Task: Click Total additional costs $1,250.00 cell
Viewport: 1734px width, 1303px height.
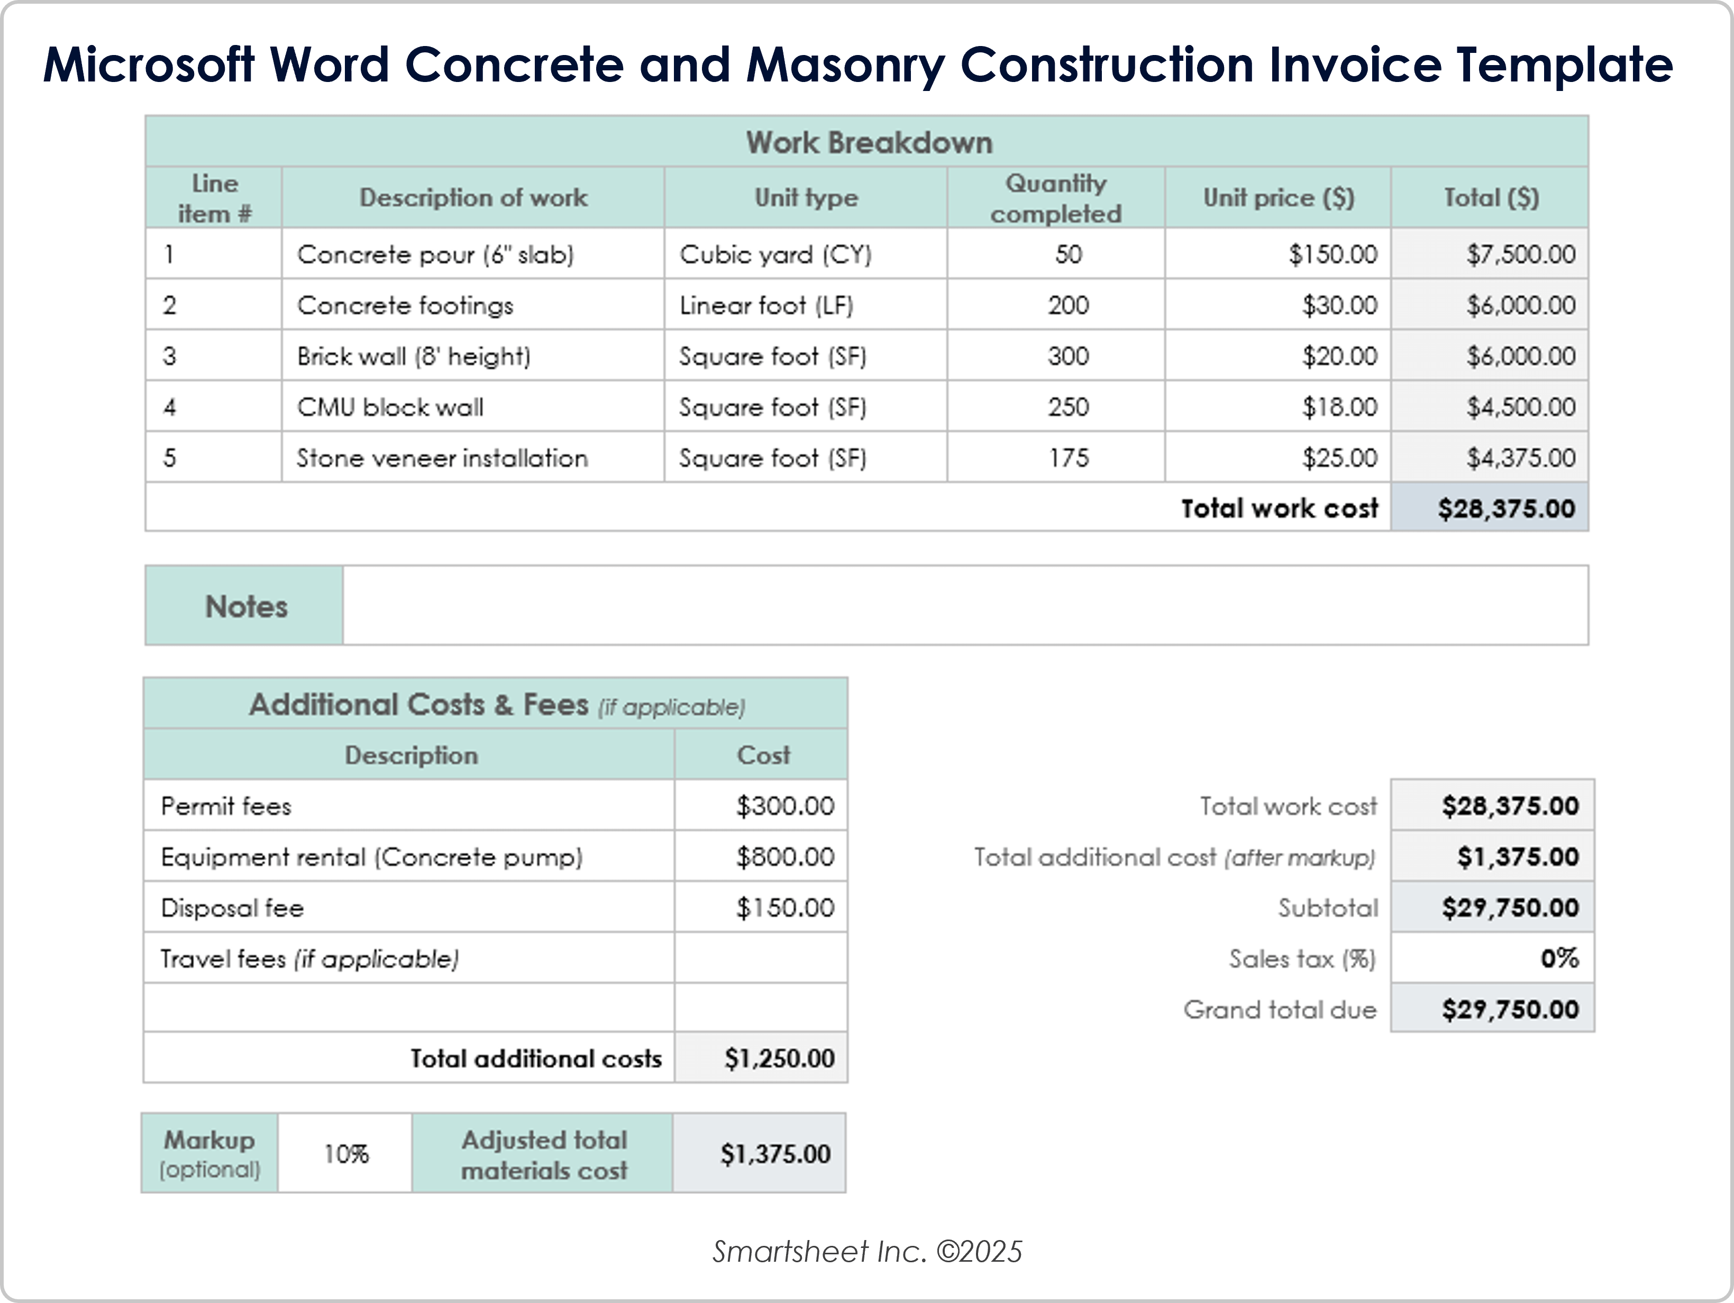Action: tap(779, 1059)
